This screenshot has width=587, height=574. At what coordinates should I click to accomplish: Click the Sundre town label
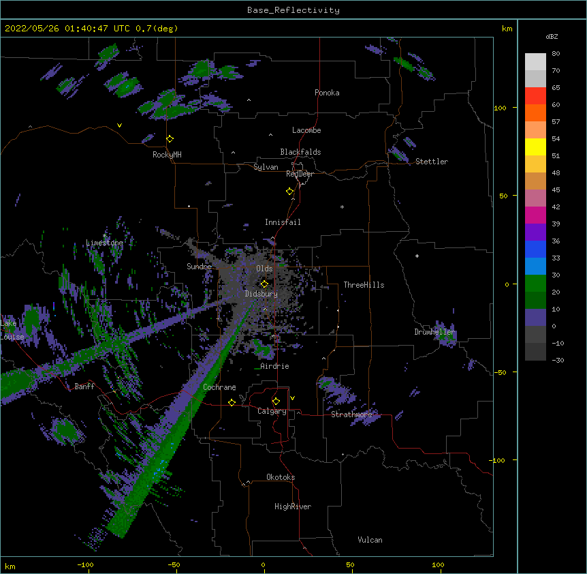(x=199, y=267)
